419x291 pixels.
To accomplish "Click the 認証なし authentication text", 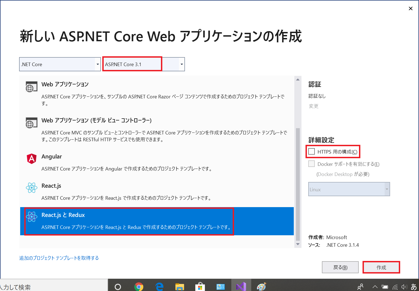I will click(x=317, y=96).
